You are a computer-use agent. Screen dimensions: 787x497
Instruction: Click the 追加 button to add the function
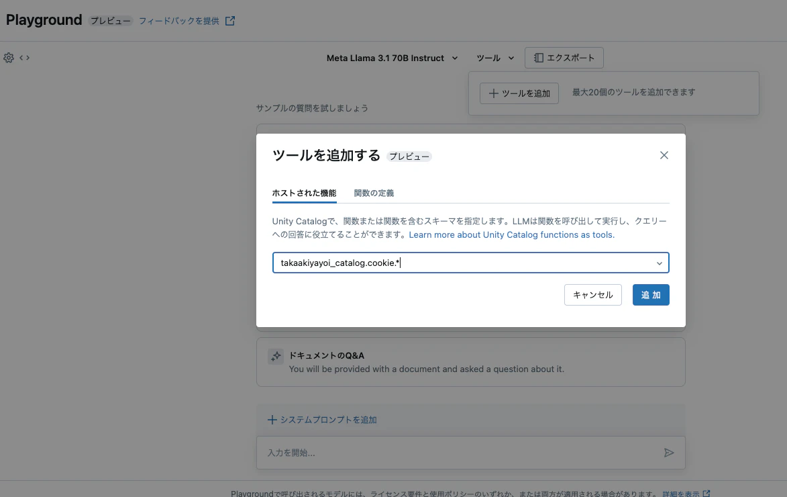(x=650, y=294)
